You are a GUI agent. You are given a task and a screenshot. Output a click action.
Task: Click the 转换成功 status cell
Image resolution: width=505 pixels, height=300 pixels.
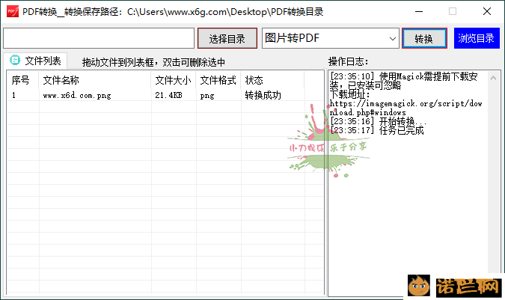[x=263, y=95]
